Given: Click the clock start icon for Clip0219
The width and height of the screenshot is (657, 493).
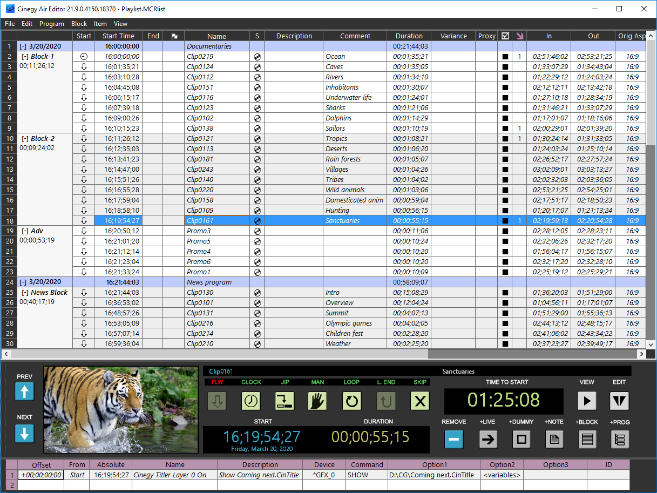Looking at the screenshot, I should point(83,57).
